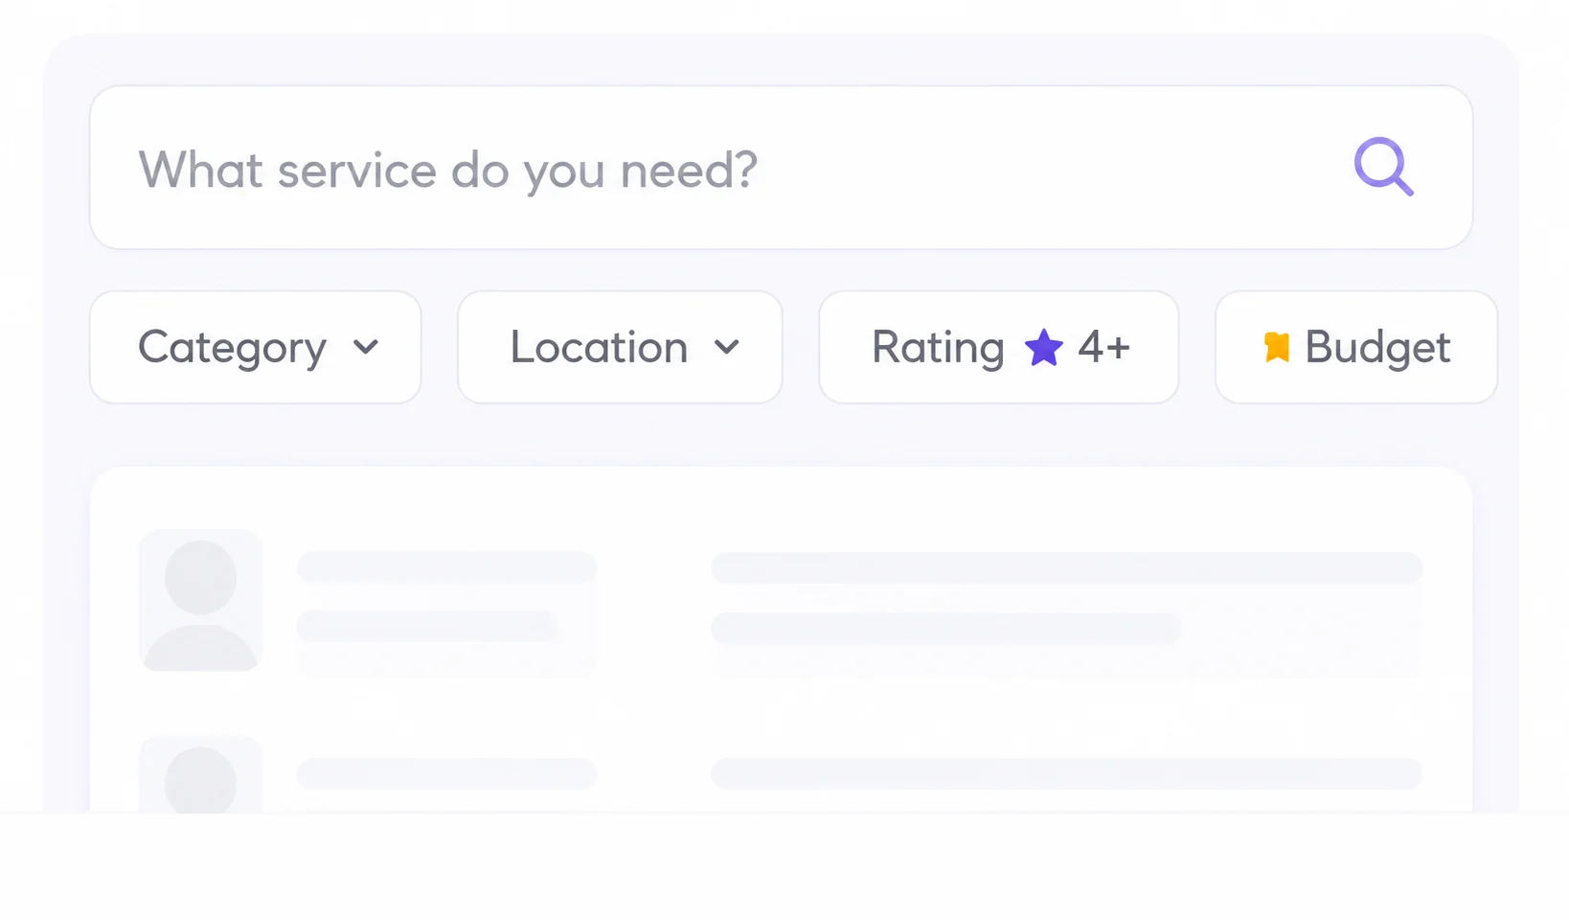This screenshot has width=1569, height=920.
Task: Expand the Category dropdown chevron
Action: point(366,347)
